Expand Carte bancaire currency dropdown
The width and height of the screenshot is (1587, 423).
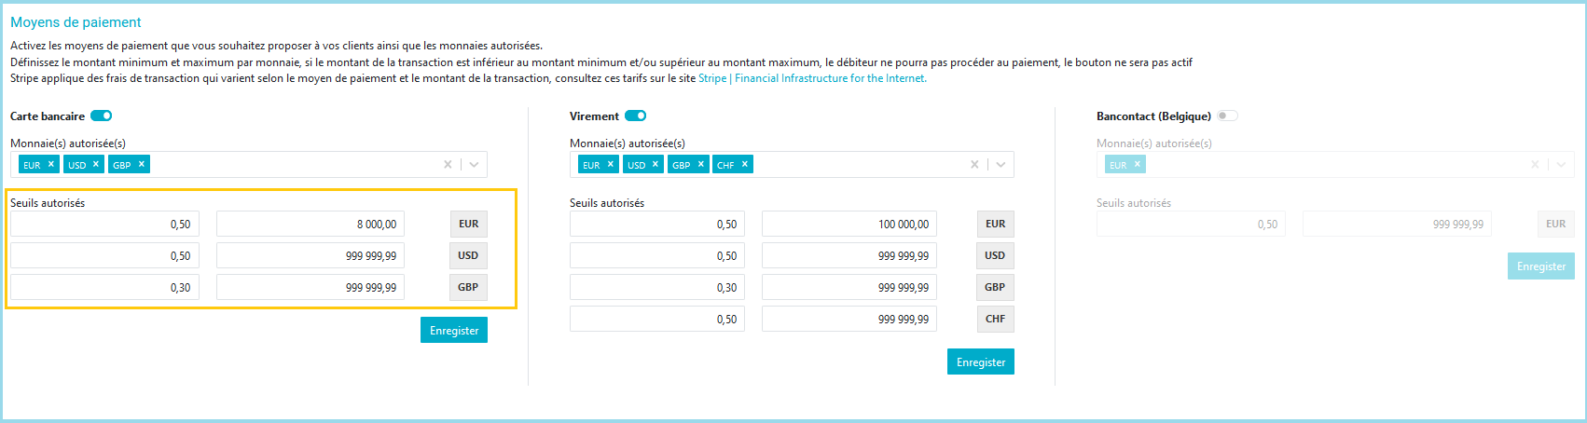pos(474,165)
